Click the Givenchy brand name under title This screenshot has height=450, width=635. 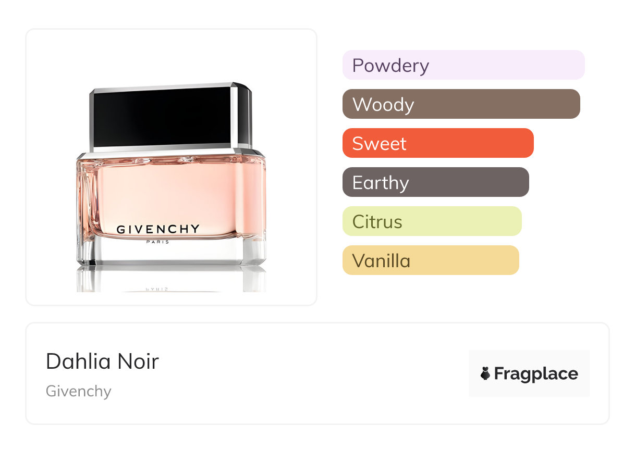[x=79, y=391]
